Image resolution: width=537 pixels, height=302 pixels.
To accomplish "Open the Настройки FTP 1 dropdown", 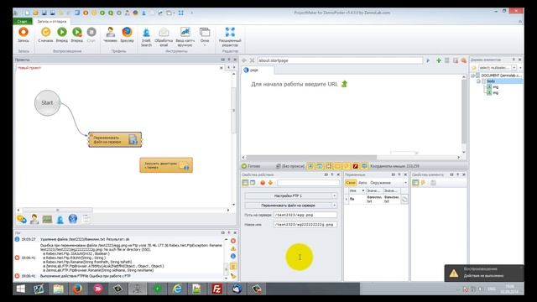I will pyautogui.click(x=291, y=195).
